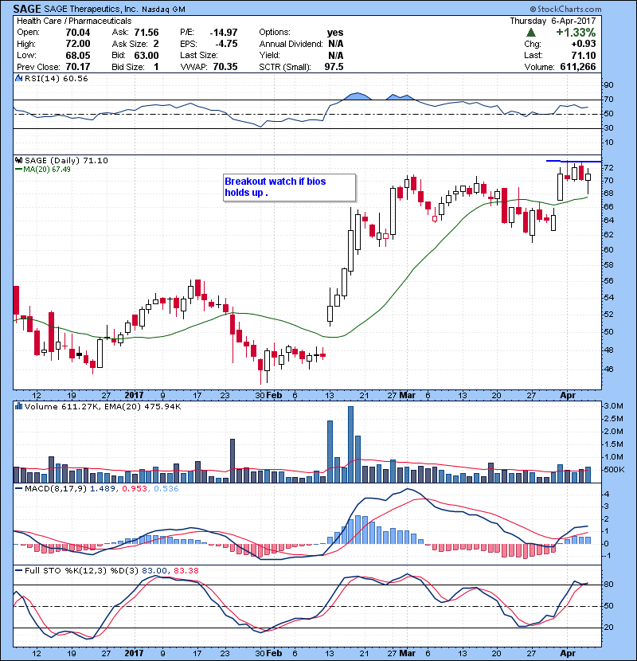This screenshot has height=661, width=637.
Task: Click the MACD signal value 0.953
Action: [x=135, y=489]
